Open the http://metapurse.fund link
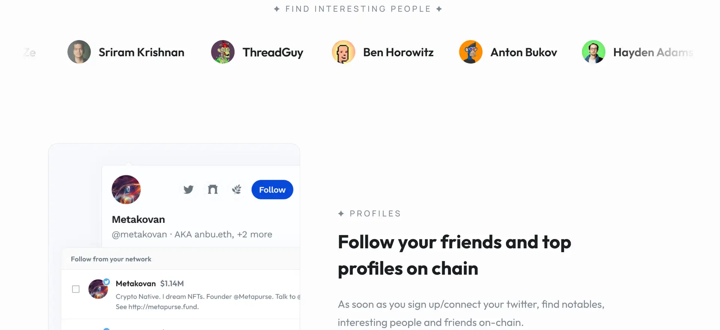The width and height of the screenshot is (720, 330). pos(163,307)
